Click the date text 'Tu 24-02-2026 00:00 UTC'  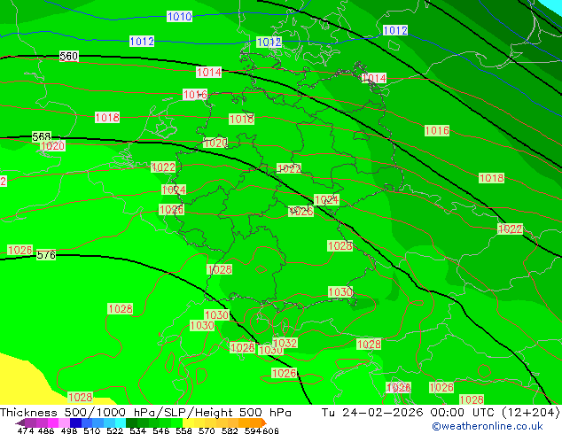409,412
